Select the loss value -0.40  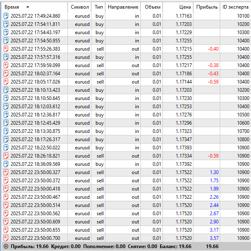coord(213,49)
